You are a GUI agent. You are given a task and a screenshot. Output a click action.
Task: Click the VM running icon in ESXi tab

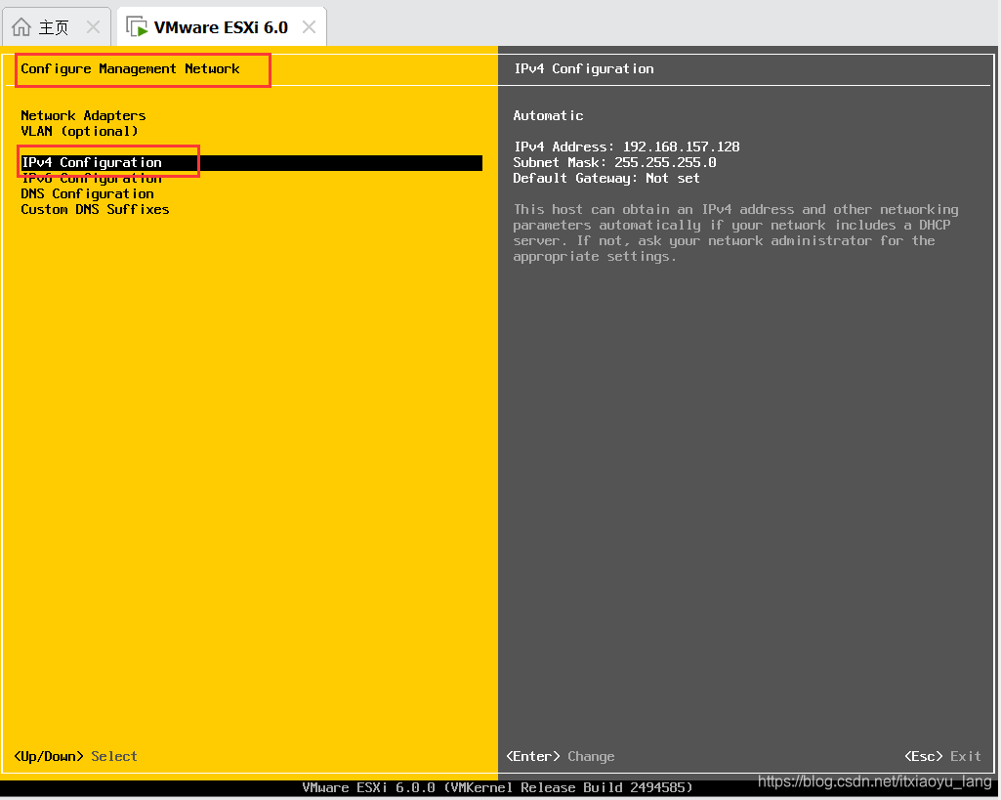138,26
